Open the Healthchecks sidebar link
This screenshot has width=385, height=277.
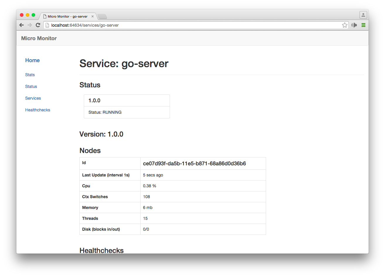pos(38,110)
